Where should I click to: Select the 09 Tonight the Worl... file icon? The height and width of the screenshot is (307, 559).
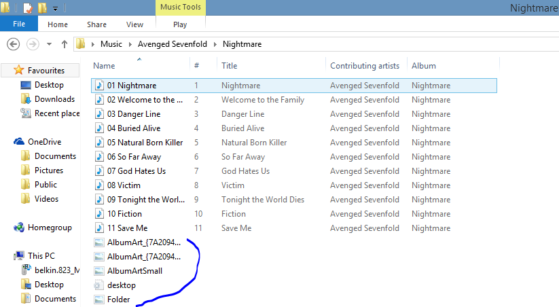(x=99, y=200)
